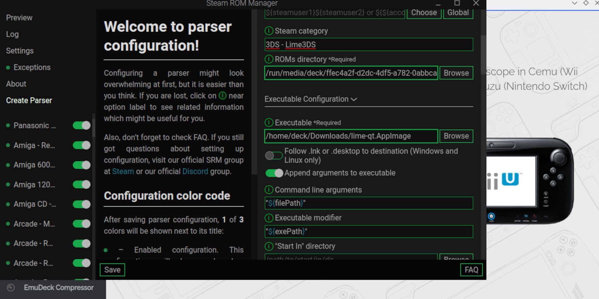
Task: Click ROMs directory path field
Action: 351,73
